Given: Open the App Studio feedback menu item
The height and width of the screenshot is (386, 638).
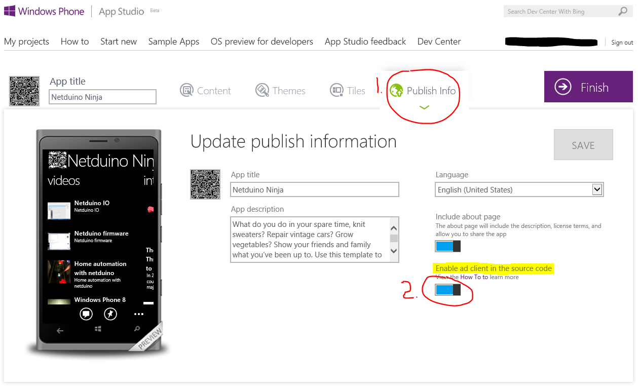Looking at the screenshot, I should tap(365, 42).
